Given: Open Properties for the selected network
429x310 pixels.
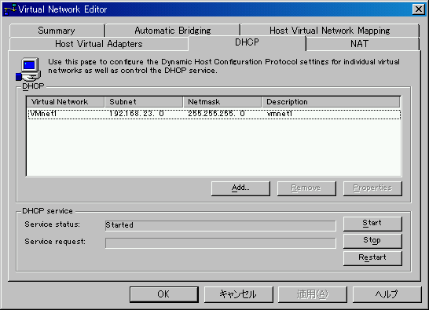Looking at the screenshot, I should tap(372, 188).
